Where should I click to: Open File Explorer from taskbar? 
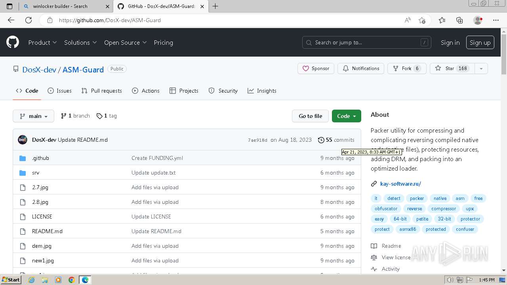point(45,280)
